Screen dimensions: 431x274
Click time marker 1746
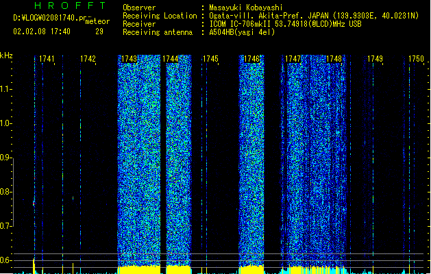[251, 59]
